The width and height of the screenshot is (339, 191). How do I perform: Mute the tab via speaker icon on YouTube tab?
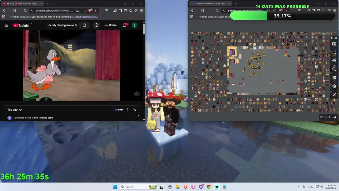[x=8, y=3]
